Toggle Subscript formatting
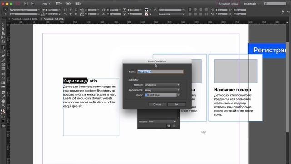 71,14
